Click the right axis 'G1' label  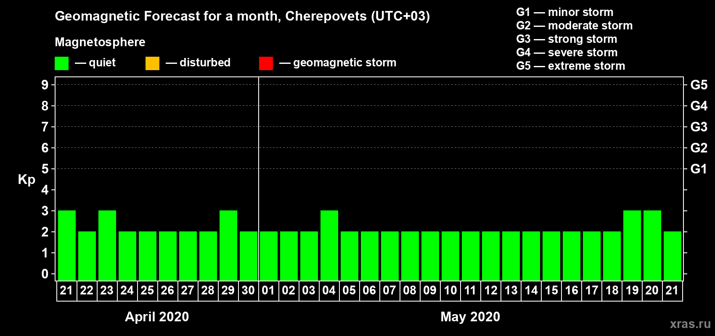(x=699, y=169)
